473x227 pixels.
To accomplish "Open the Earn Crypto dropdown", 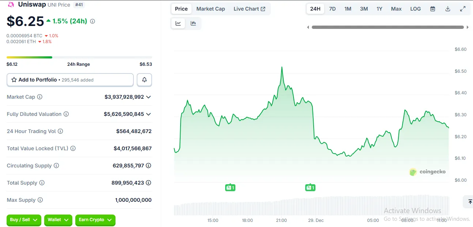I will tap(95, 220).
